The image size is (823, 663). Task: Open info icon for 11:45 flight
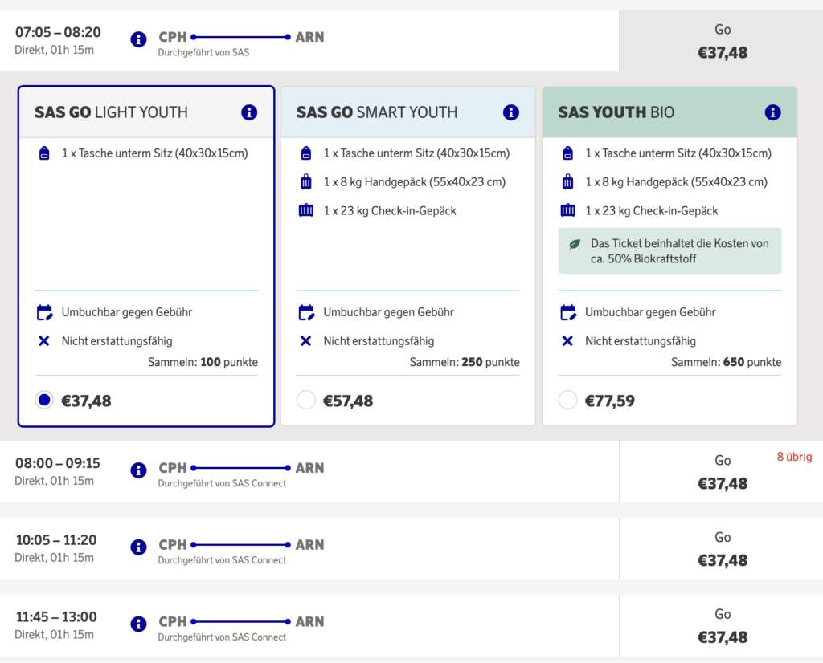(138, 624)
